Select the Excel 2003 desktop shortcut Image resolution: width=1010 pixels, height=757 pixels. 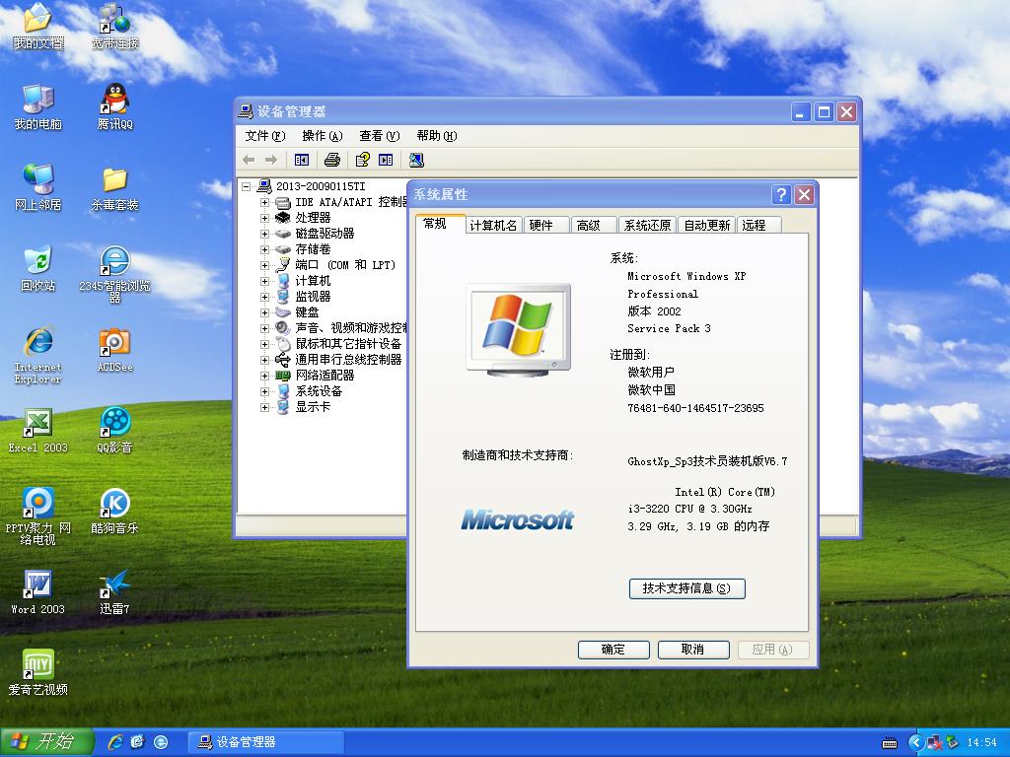click(38, 430)
